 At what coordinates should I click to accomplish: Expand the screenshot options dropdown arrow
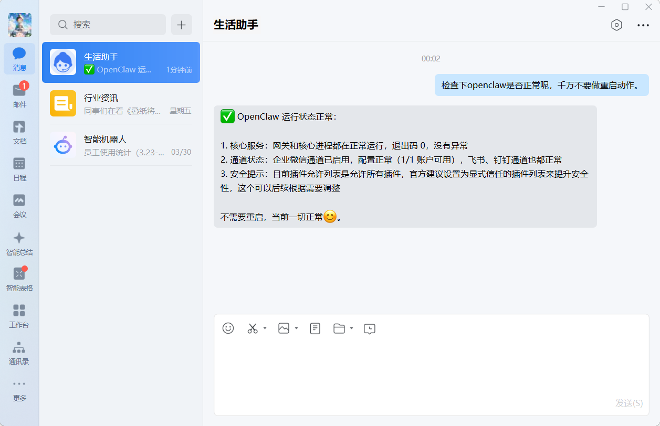pos(265,328)
